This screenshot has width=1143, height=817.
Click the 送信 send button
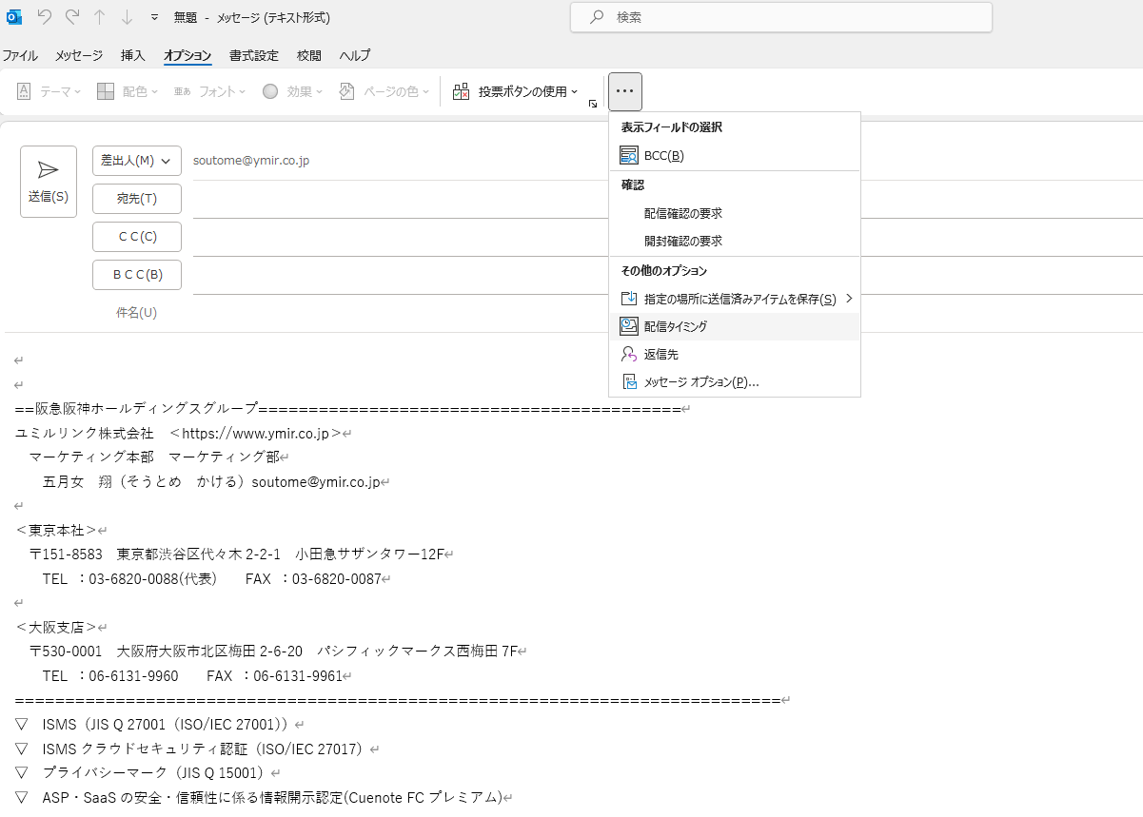point(49,182)
